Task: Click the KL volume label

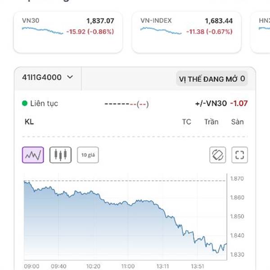Action: click(x=29, y=122)
